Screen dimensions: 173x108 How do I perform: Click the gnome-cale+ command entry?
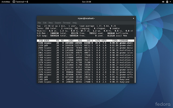[126, 53]
